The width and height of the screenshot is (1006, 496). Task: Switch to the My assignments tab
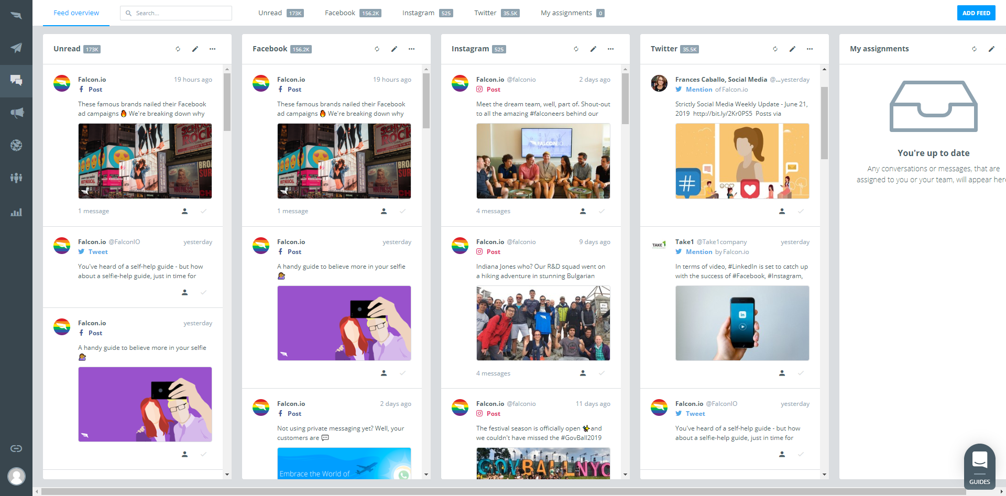[573, 13]
